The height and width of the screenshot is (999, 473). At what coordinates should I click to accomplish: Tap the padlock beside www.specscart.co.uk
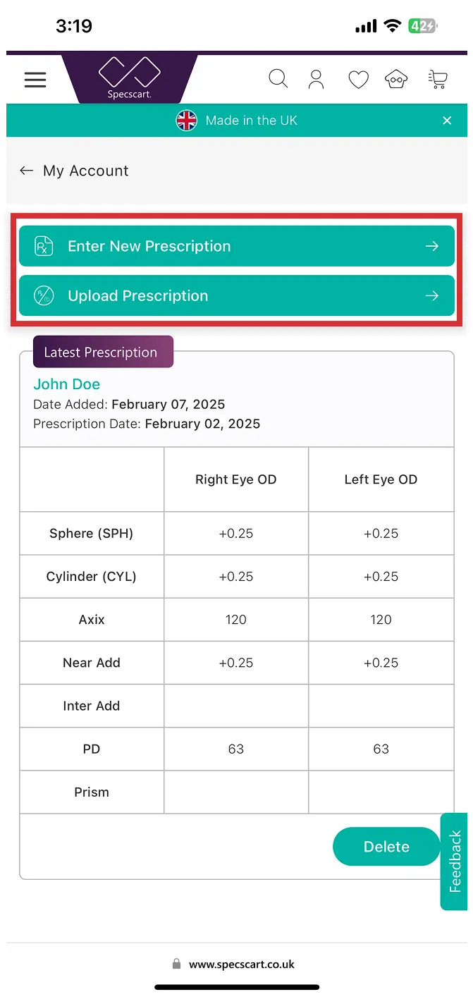tap(176, 964)
